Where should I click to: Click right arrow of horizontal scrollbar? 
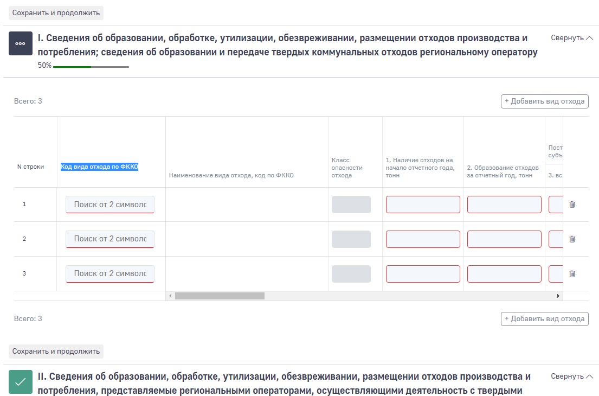click(x=558, y=296)
